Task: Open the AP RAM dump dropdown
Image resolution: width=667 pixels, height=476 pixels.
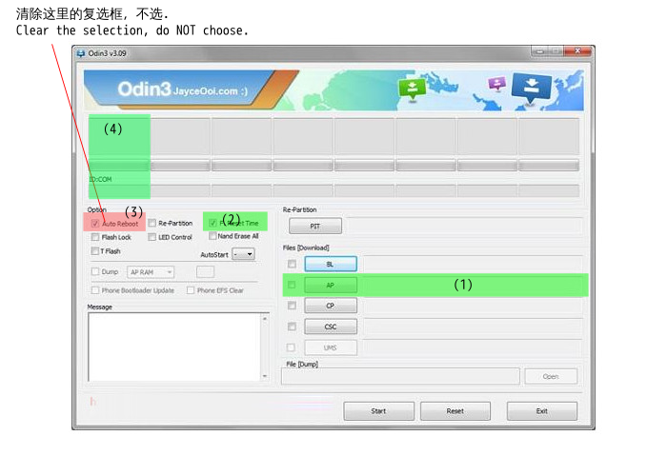Action: click(151, 272)
